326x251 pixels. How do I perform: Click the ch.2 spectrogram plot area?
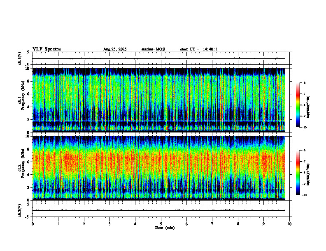159,168
